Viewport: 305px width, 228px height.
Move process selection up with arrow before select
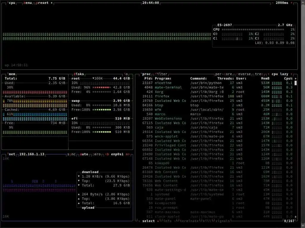pos(139,221)
